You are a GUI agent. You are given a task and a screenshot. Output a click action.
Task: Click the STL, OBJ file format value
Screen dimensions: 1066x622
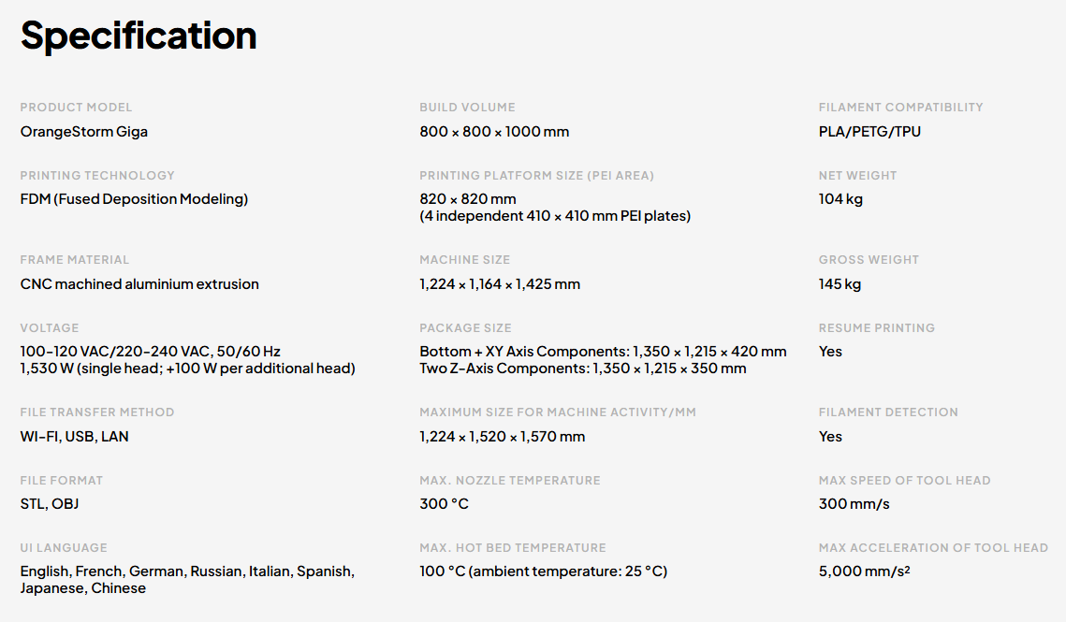click(x=50, y=504)
